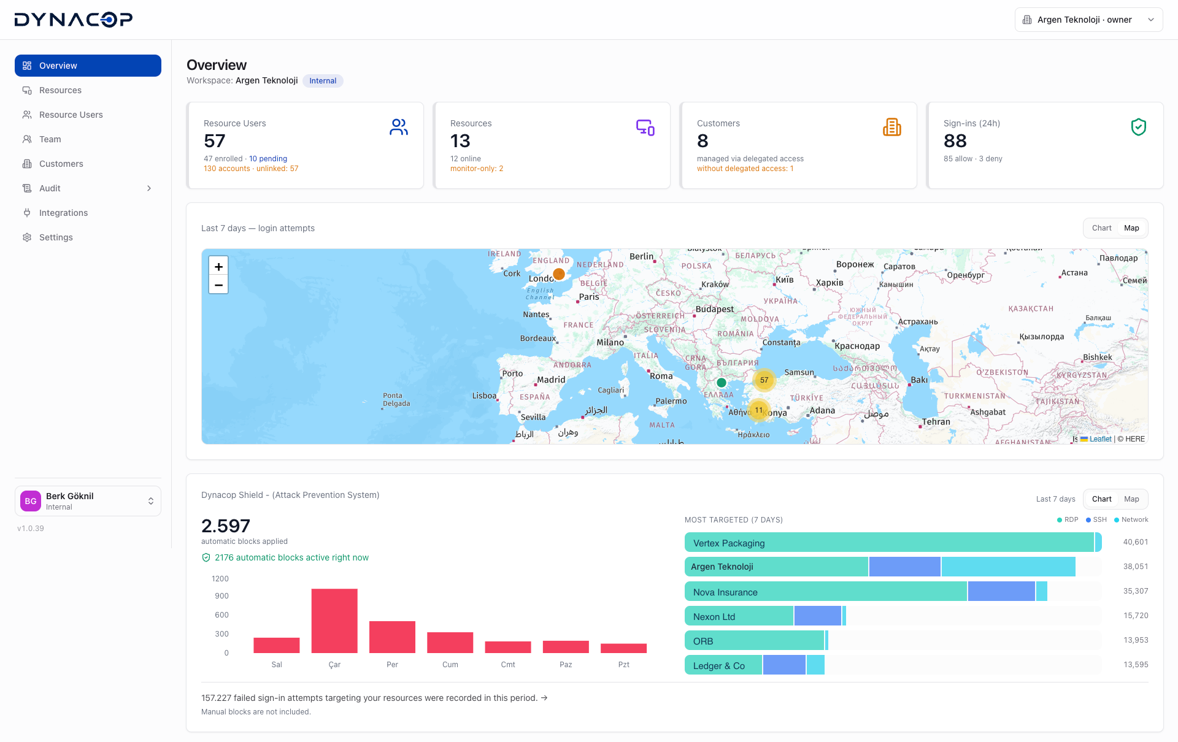The width and height of the screenshot is (1178, 742).
Task: Open the Customers page
Action: coord(88,164)
